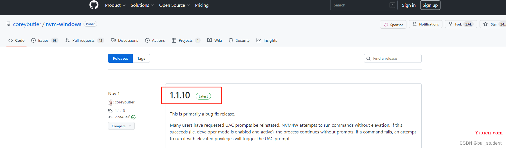Image resolution: width=506 pixels, height=148 pixels.
Task: Click the bell icon in Notifications
Action: [x=415, y=24]
